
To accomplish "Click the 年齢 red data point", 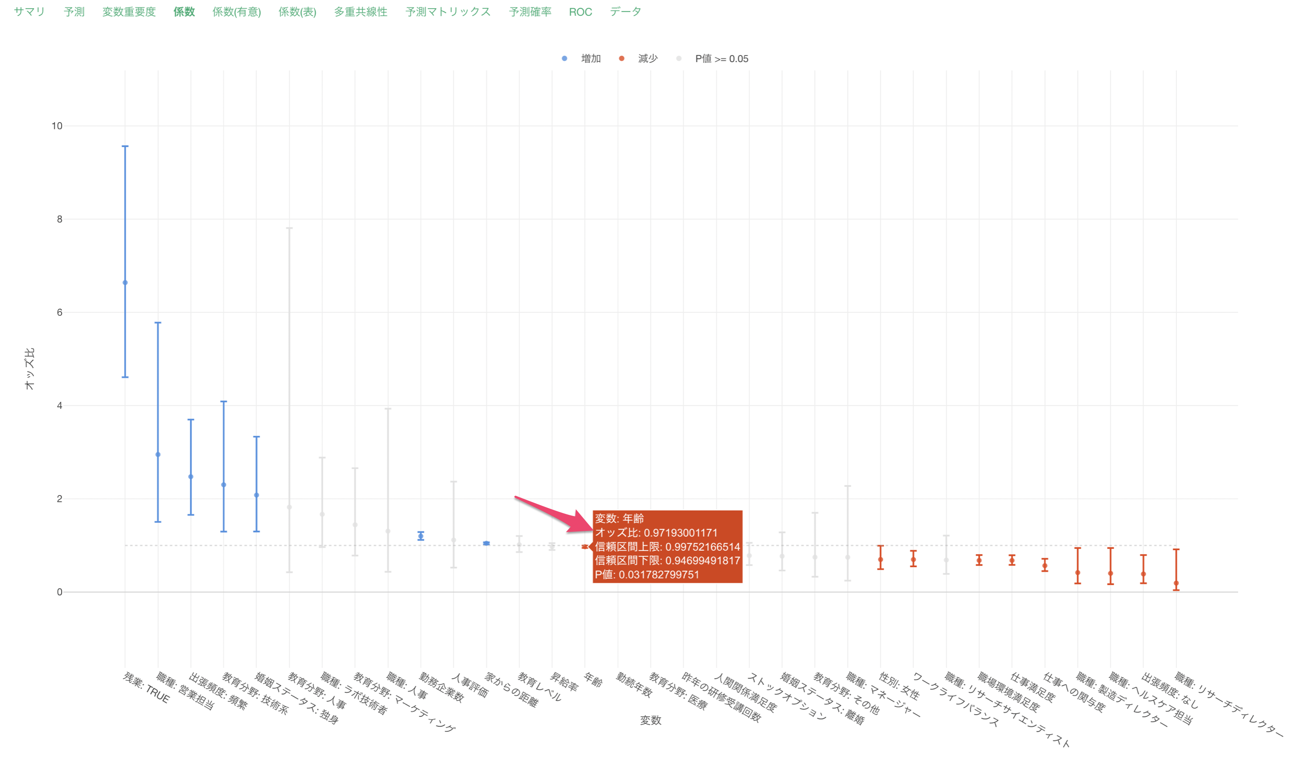I will click(x=585, y=547).
